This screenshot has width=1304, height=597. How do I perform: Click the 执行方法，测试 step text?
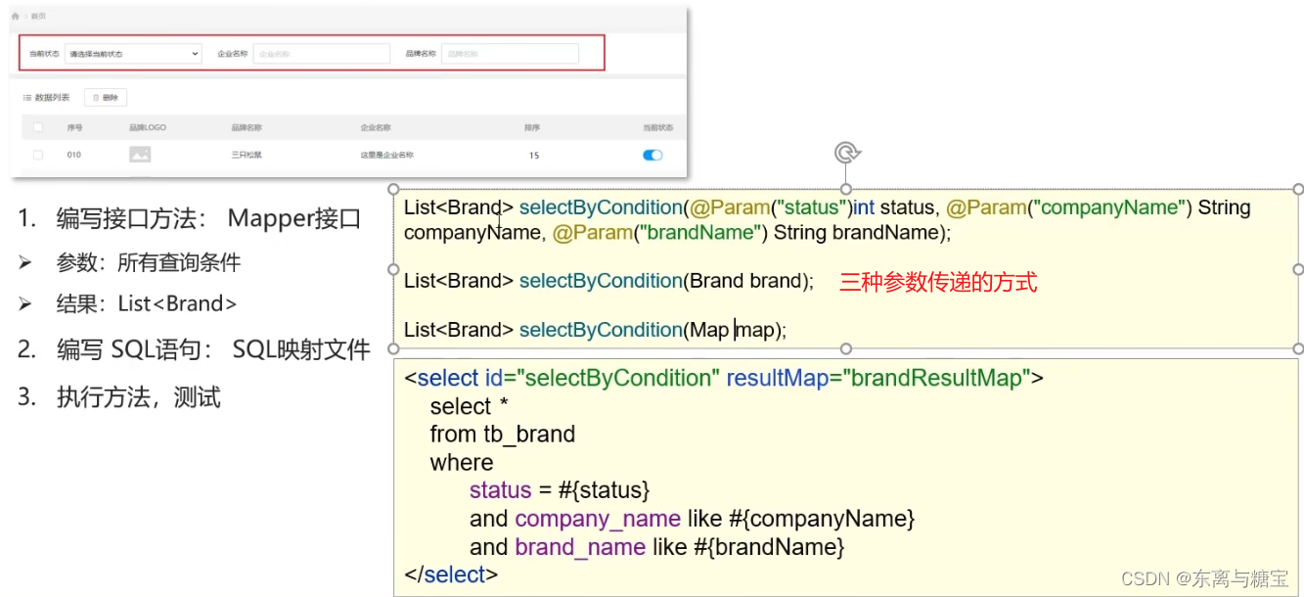[x=139, y=397]
